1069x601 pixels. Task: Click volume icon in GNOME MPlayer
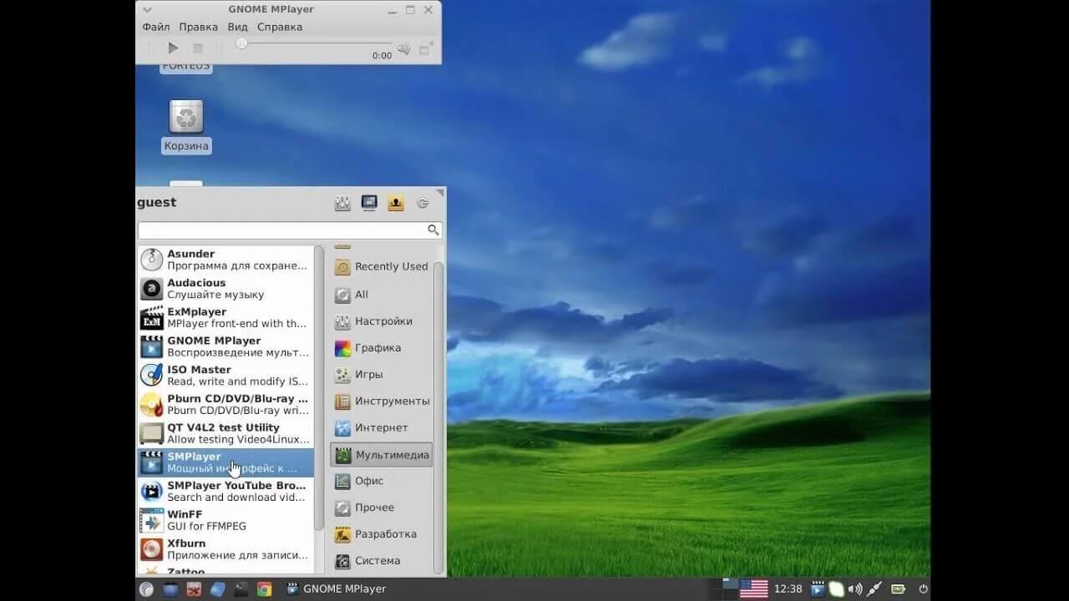[403, 49]
